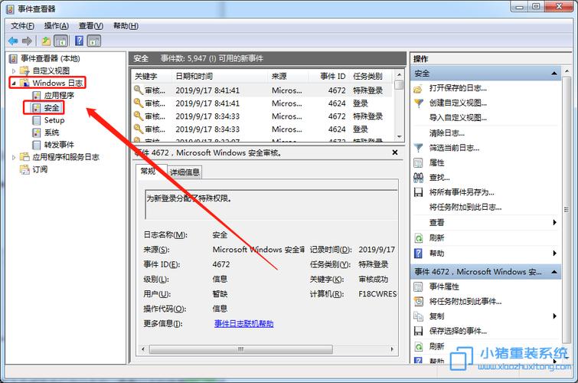
Task: Open the 帮助(H) menu
Action: (x=126, y=26)
